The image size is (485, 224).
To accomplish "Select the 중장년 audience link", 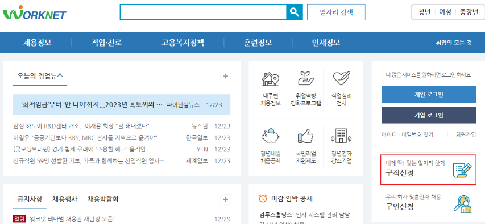I will click(469, 12).
